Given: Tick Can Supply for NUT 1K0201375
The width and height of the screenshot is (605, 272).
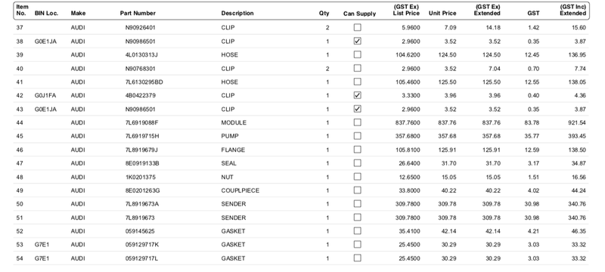Looking at the screenshot, I should point(358,177).
